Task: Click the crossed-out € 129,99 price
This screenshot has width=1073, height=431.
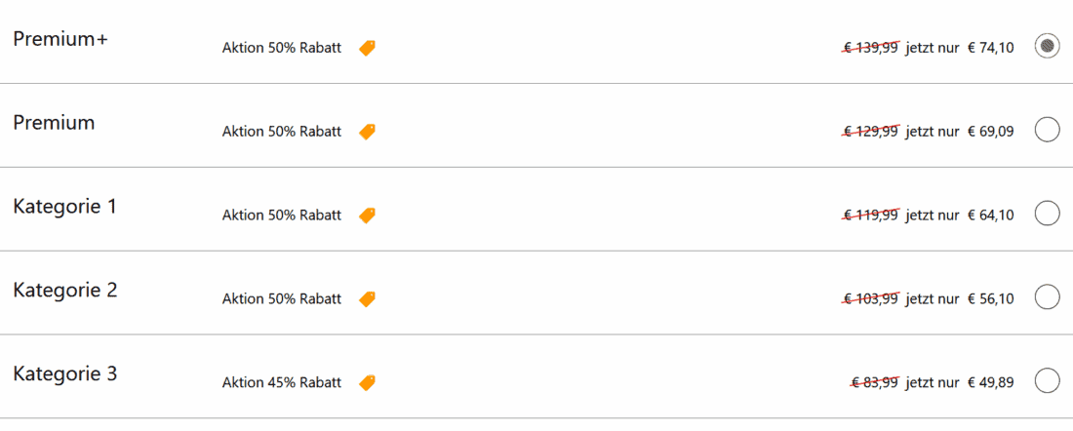Action: tap(871, 132)
